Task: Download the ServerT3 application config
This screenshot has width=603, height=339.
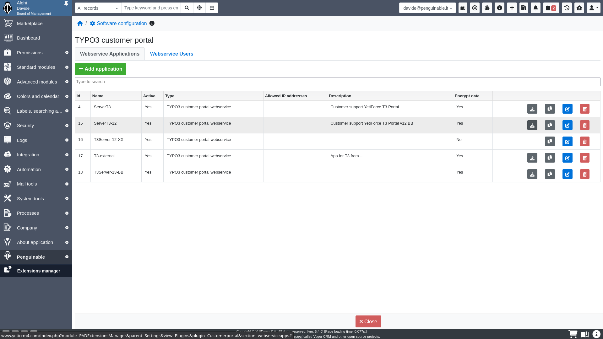Action: [x=532, y=109]
